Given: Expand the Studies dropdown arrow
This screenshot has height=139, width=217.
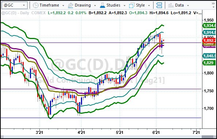Looking at the screenshot, I should point(124,6).
